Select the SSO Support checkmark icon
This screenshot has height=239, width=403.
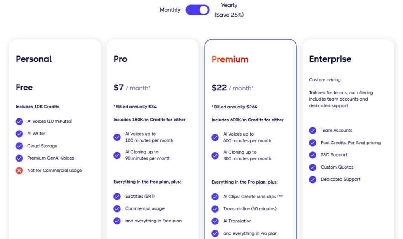click(x=313, y=155)
